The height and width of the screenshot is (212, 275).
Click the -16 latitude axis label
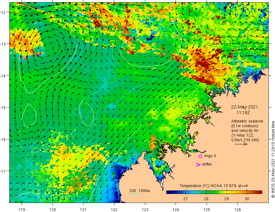[x=3, y=139]
